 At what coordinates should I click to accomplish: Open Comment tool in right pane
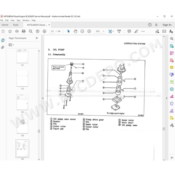tap(172, 67)
